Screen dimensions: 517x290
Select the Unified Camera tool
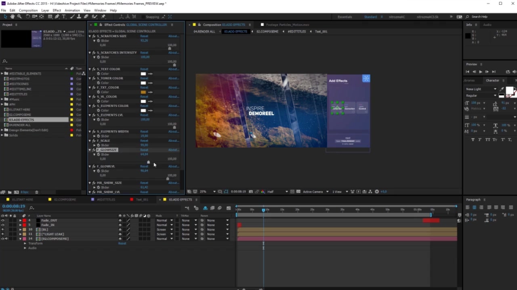click(35, 17)
